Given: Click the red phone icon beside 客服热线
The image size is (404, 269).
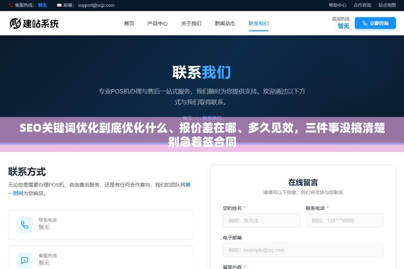Looking at the screenshot, I should click(10, 5).
